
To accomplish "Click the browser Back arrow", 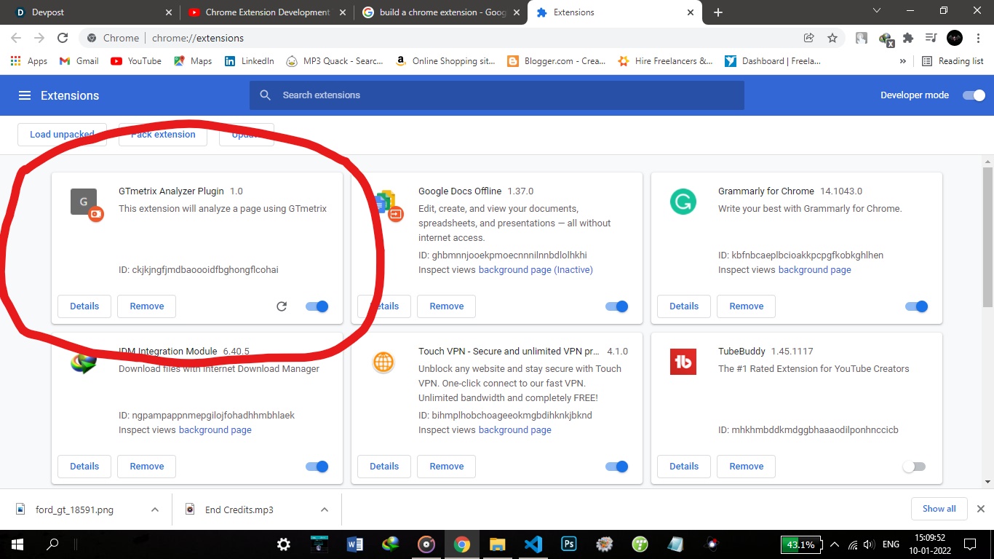I will click(16, 38).
